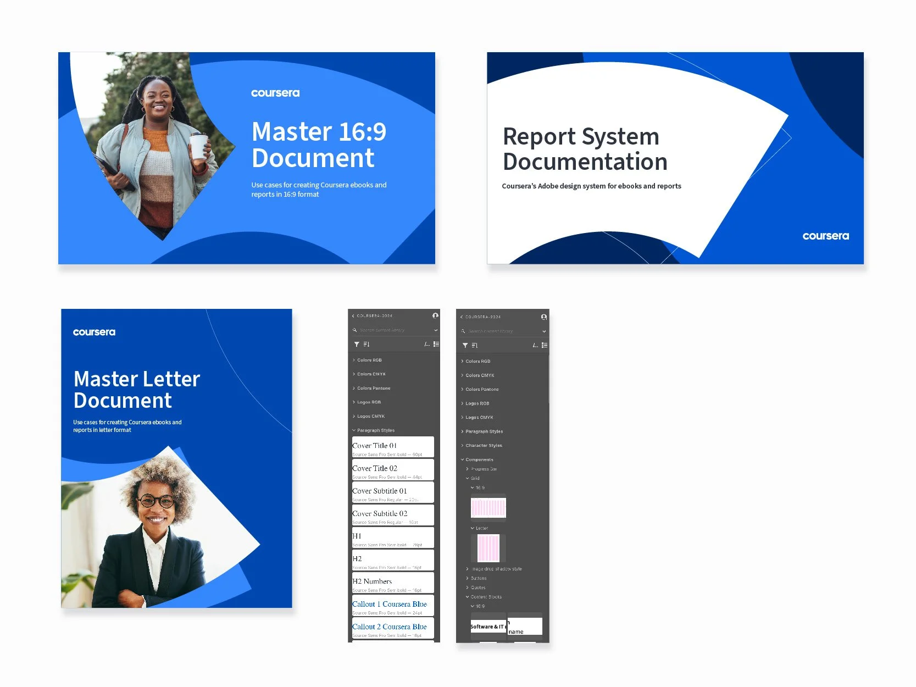The image size is (916, 687).
Task: Apply the Callout 2 Coursera Blue style
Action: [x=393, y=628]
